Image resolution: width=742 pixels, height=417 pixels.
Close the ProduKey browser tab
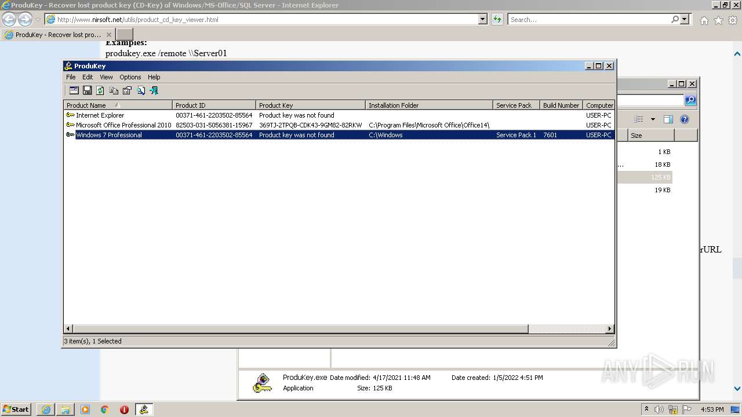coord(108,35)
